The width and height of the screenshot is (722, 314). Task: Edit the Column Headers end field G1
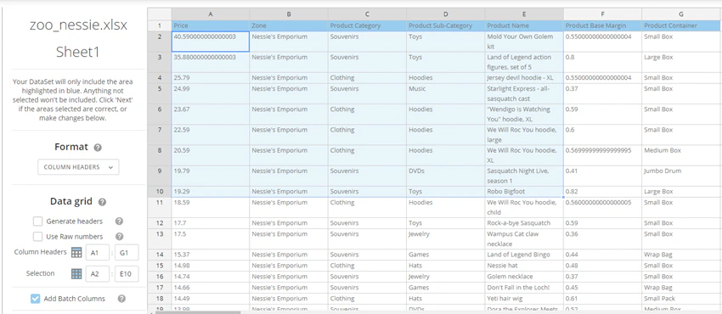click(127, 252)
